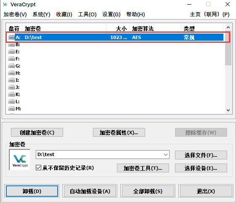
Task: Minimize the VeraCrypt window
Action: [189, 4]
